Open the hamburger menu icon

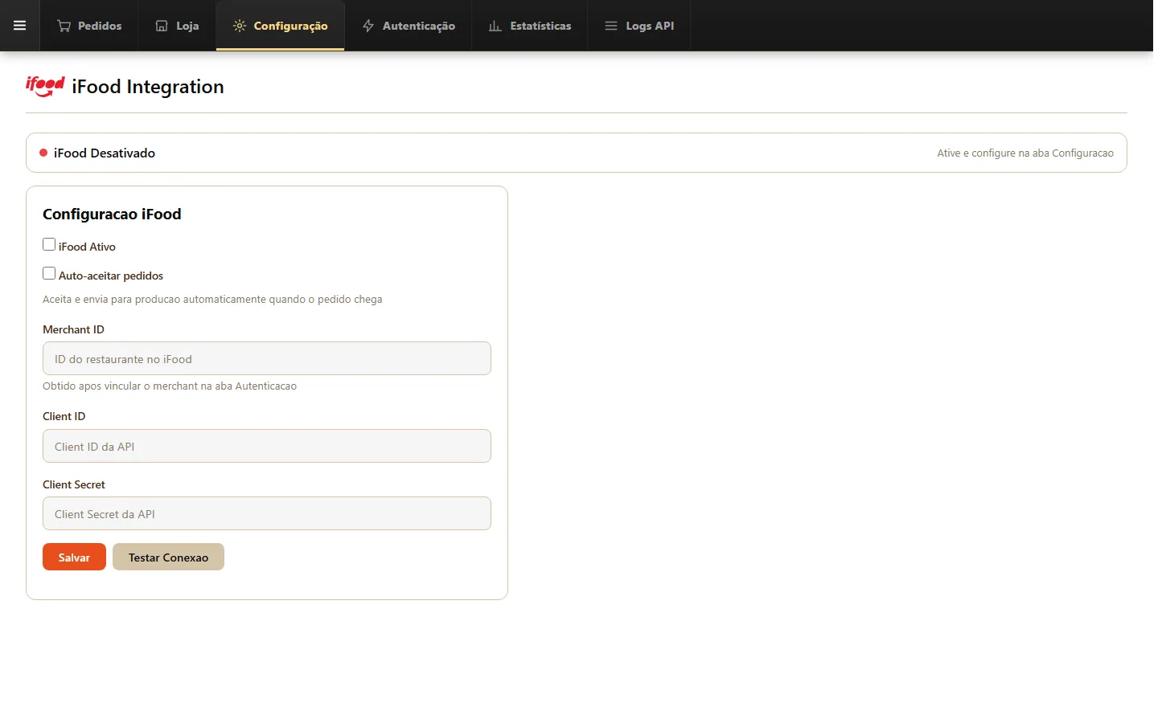(20, 26)
